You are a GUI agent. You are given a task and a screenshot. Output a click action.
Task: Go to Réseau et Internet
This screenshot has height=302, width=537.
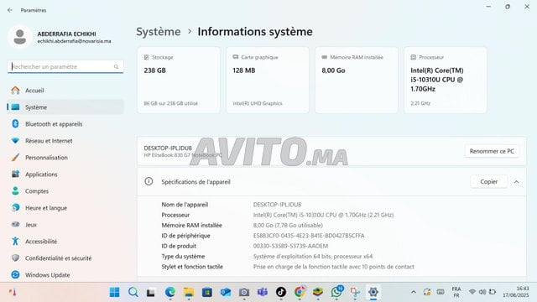pyautogui.click(x=65, y=141)
